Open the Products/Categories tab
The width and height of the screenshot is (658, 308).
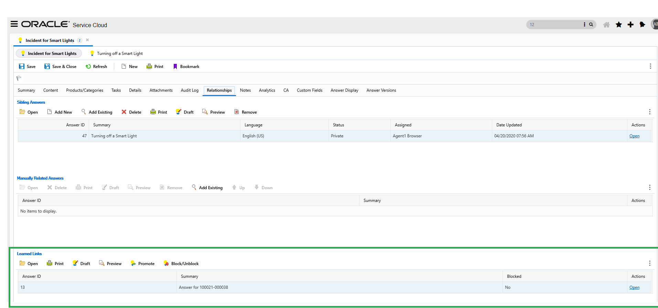coord(85,90)
